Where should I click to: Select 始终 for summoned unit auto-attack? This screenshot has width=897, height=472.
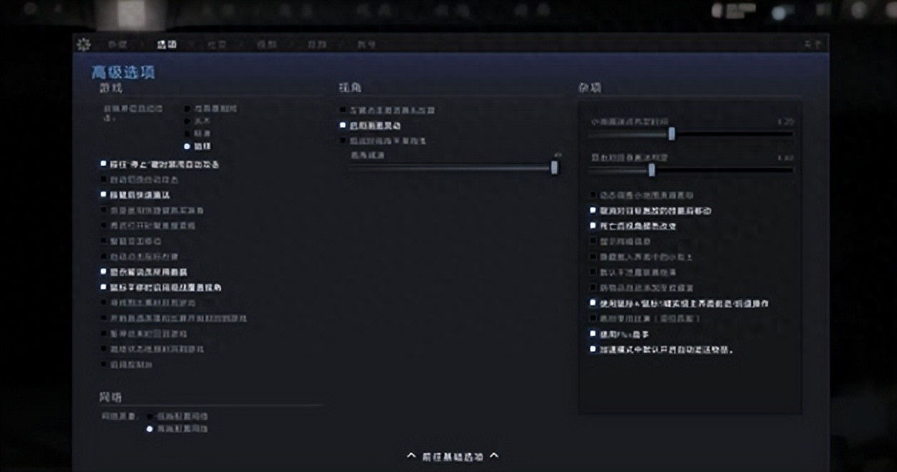188,146
